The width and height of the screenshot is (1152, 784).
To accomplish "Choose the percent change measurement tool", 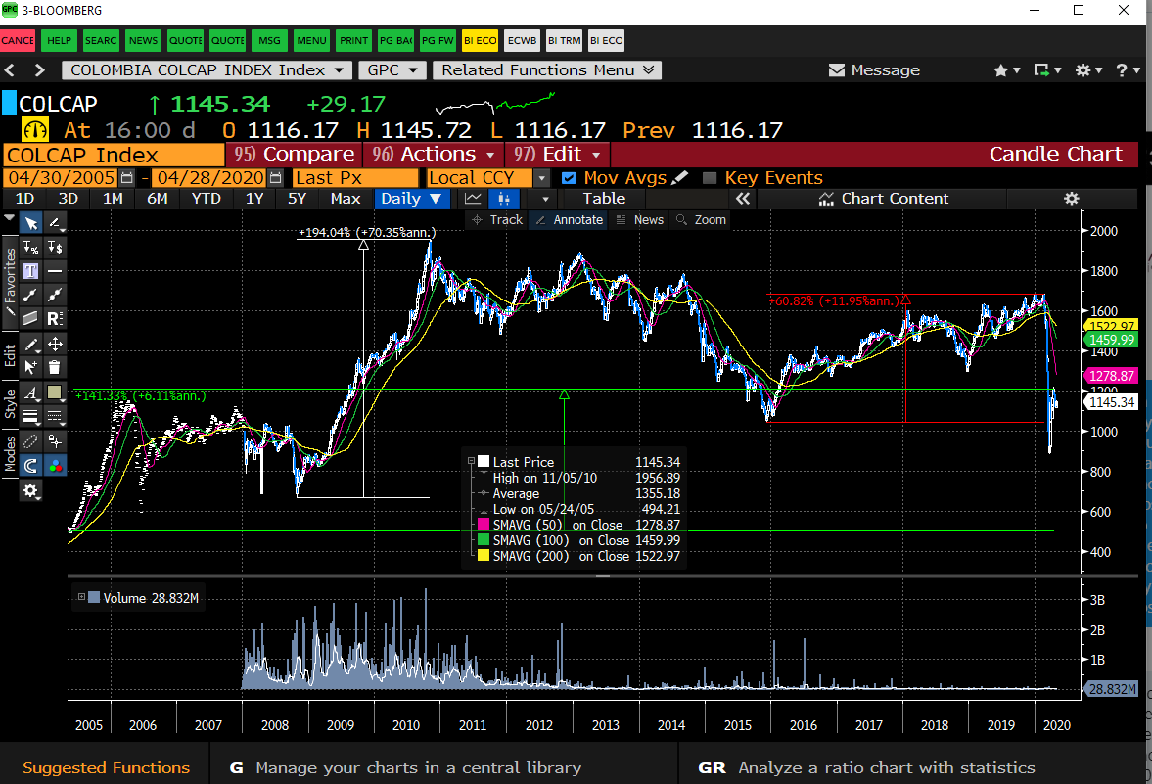I will (x=31, y=248).
